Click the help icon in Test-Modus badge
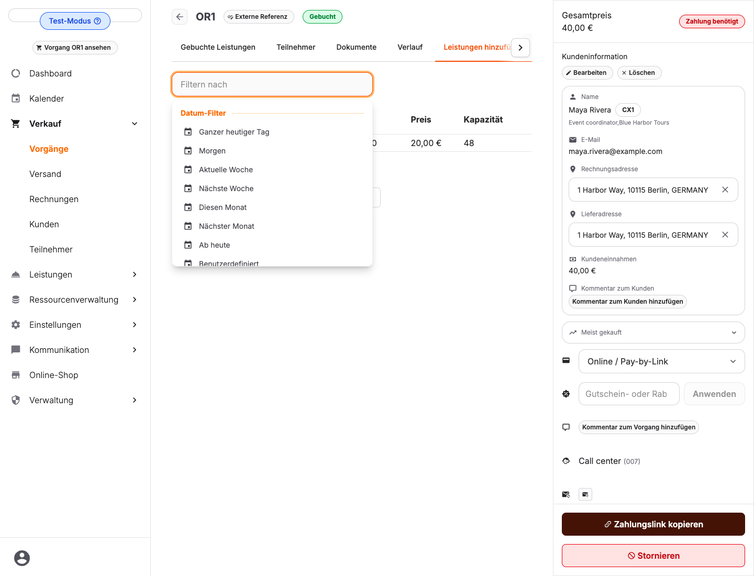The height and width of the screenshot is (576, 754). click(97, 21)
